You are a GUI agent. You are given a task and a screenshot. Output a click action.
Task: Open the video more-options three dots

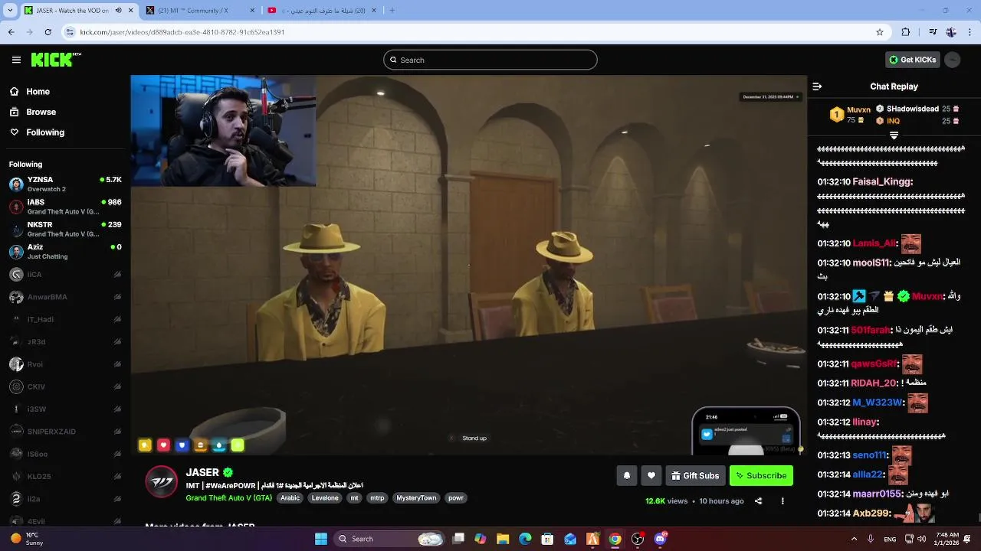coord(783,501)
